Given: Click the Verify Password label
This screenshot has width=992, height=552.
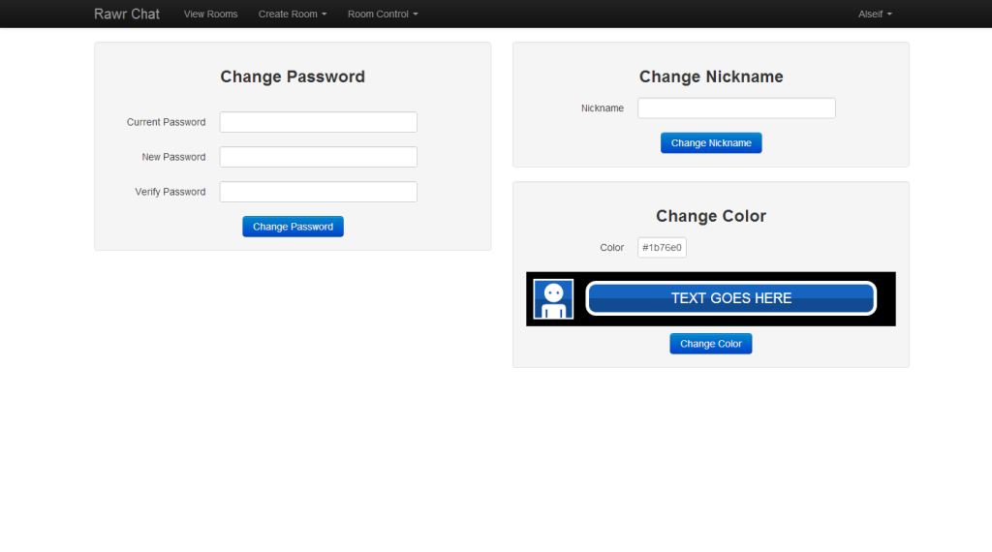Looking at the screenshot, I should tap(170, 193).
